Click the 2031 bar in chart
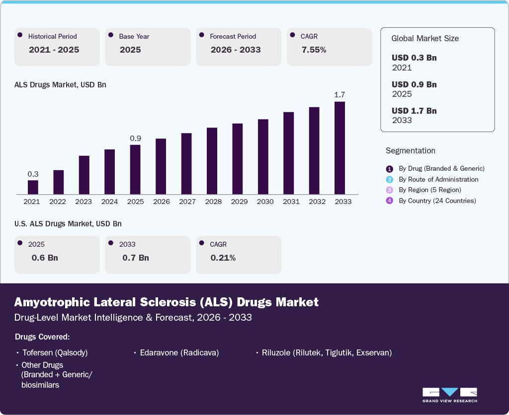Screen dimensions: 509x415 pos(289,153)
